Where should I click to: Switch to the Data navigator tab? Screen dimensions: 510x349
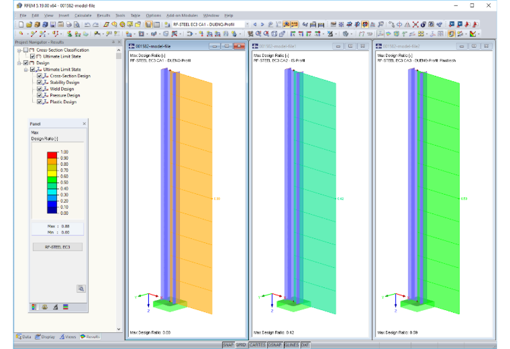[23, 337]
